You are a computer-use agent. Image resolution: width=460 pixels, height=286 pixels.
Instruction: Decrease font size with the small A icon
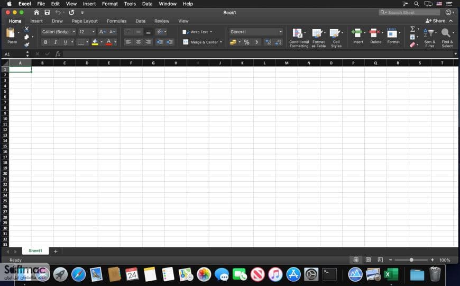(x=112, y=32)
